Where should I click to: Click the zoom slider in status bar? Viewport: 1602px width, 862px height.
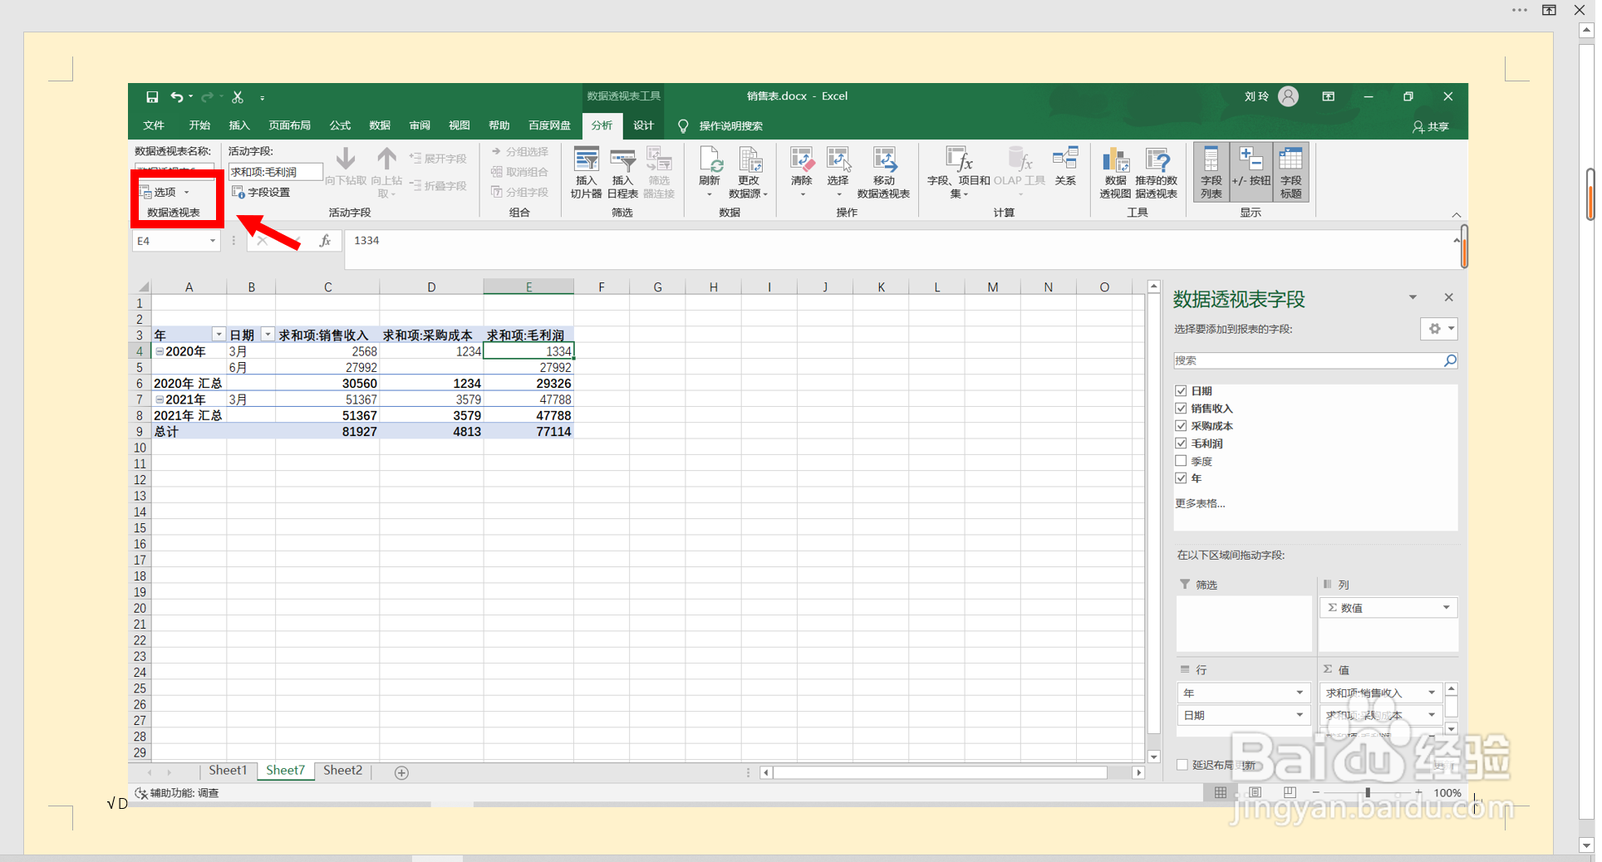pos(1368,794)
